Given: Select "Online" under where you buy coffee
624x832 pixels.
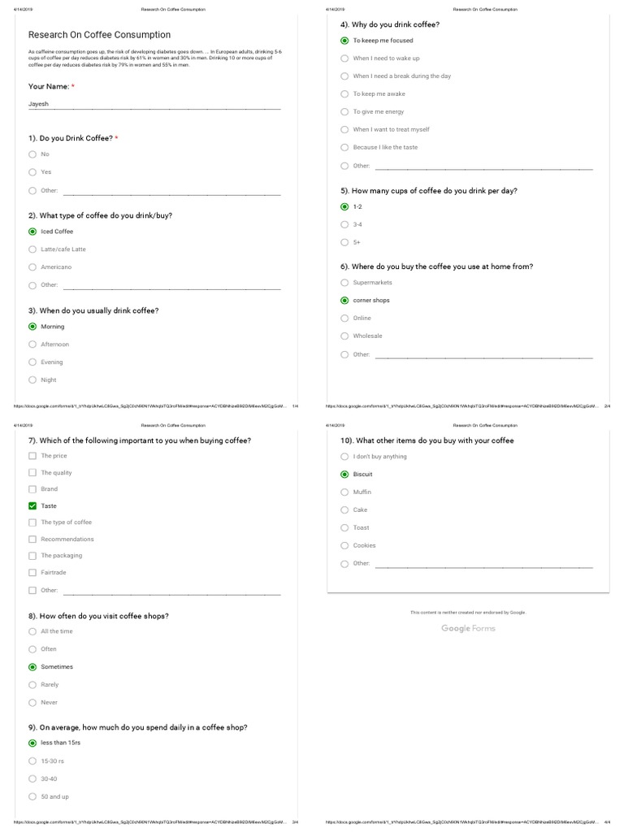Looking at the screenshot, I should pyautogui.click(x=344, y=318).
